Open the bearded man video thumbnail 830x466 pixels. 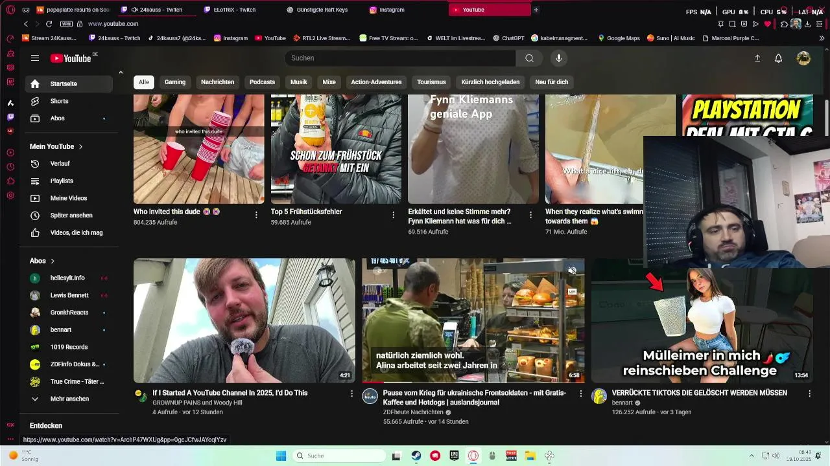(x=244, y=320)
